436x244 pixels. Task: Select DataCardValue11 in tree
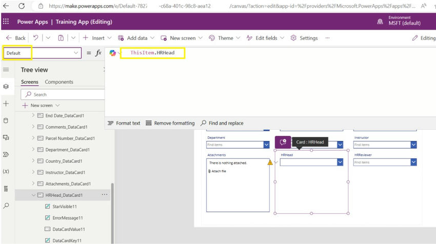(x=69, y=229)
